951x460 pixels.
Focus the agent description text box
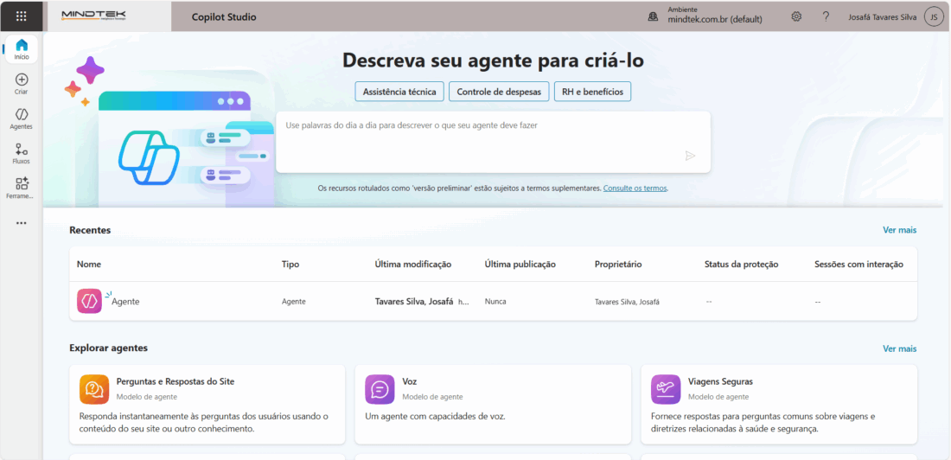click(x=493, y=142)
